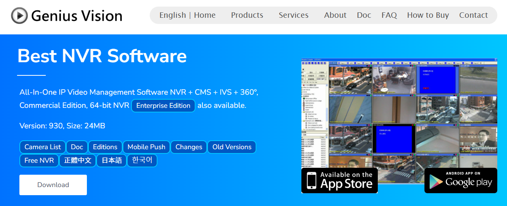Screen dimensions: 507x206
Task: Open the Old Versions link
Action: click(232, 147)
